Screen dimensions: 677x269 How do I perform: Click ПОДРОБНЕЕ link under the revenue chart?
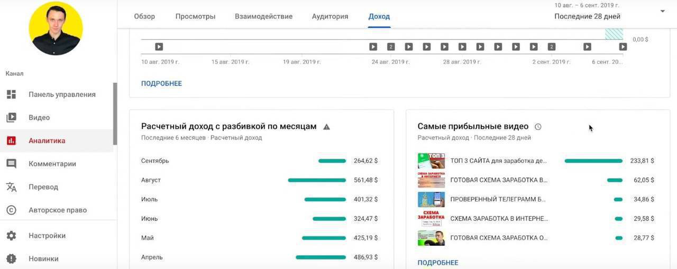click(x=161, y=84)
